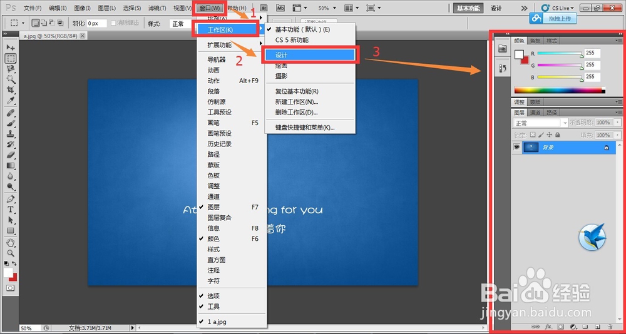The width and height of the screenshot is (626, 334).
Task: Toggle lock image pixels brush icon
Action: pyautogui.click(x=541, y=135)
